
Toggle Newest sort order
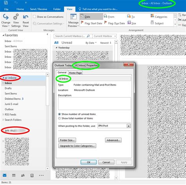pos(106,43)
